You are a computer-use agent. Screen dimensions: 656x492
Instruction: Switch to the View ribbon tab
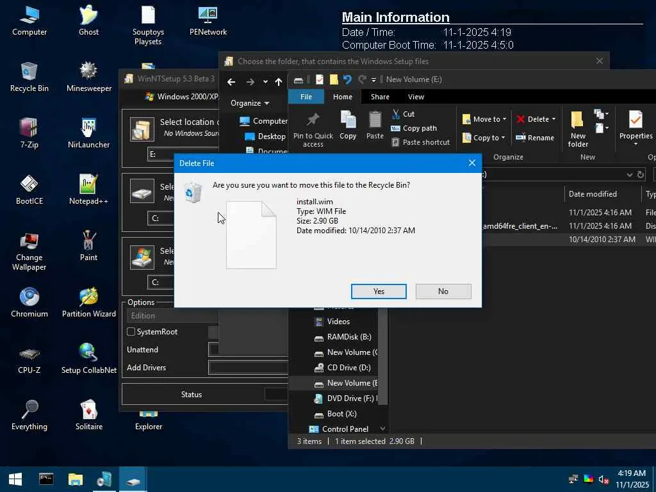(x=416, y=97)
